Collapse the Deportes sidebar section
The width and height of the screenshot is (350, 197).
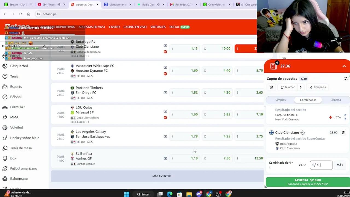coord(44,46)
